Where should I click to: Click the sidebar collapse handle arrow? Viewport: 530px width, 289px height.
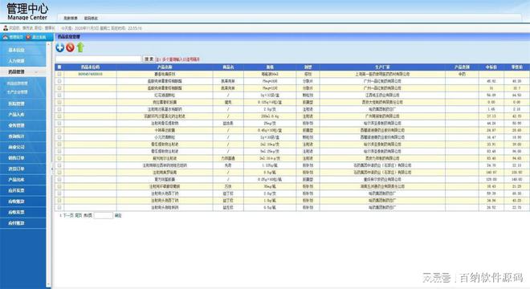tap(52, 169)
